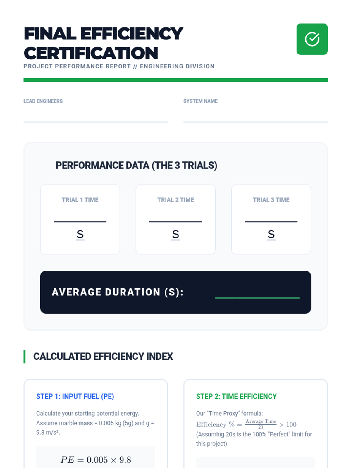The width and height of the screenshot is (351, 468).
Task: Click the seconds unit under Trial 1
Action: coord(80,234)
